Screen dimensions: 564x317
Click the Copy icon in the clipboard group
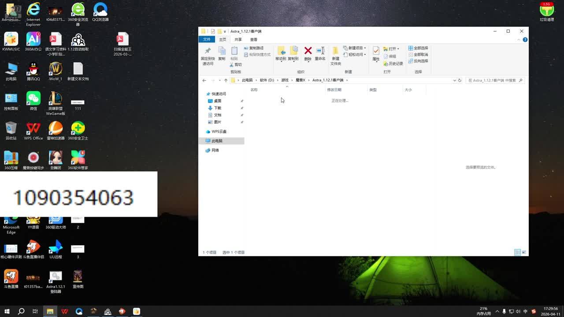(222, 53)
